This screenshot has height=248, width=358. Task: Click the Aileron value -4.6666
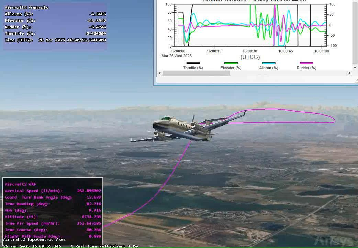click(x=98, y=14)
